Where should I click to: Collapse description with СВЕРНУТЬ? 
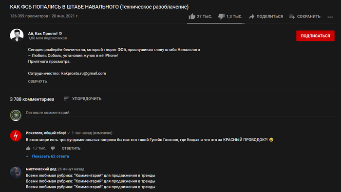(x=38, y=81)
